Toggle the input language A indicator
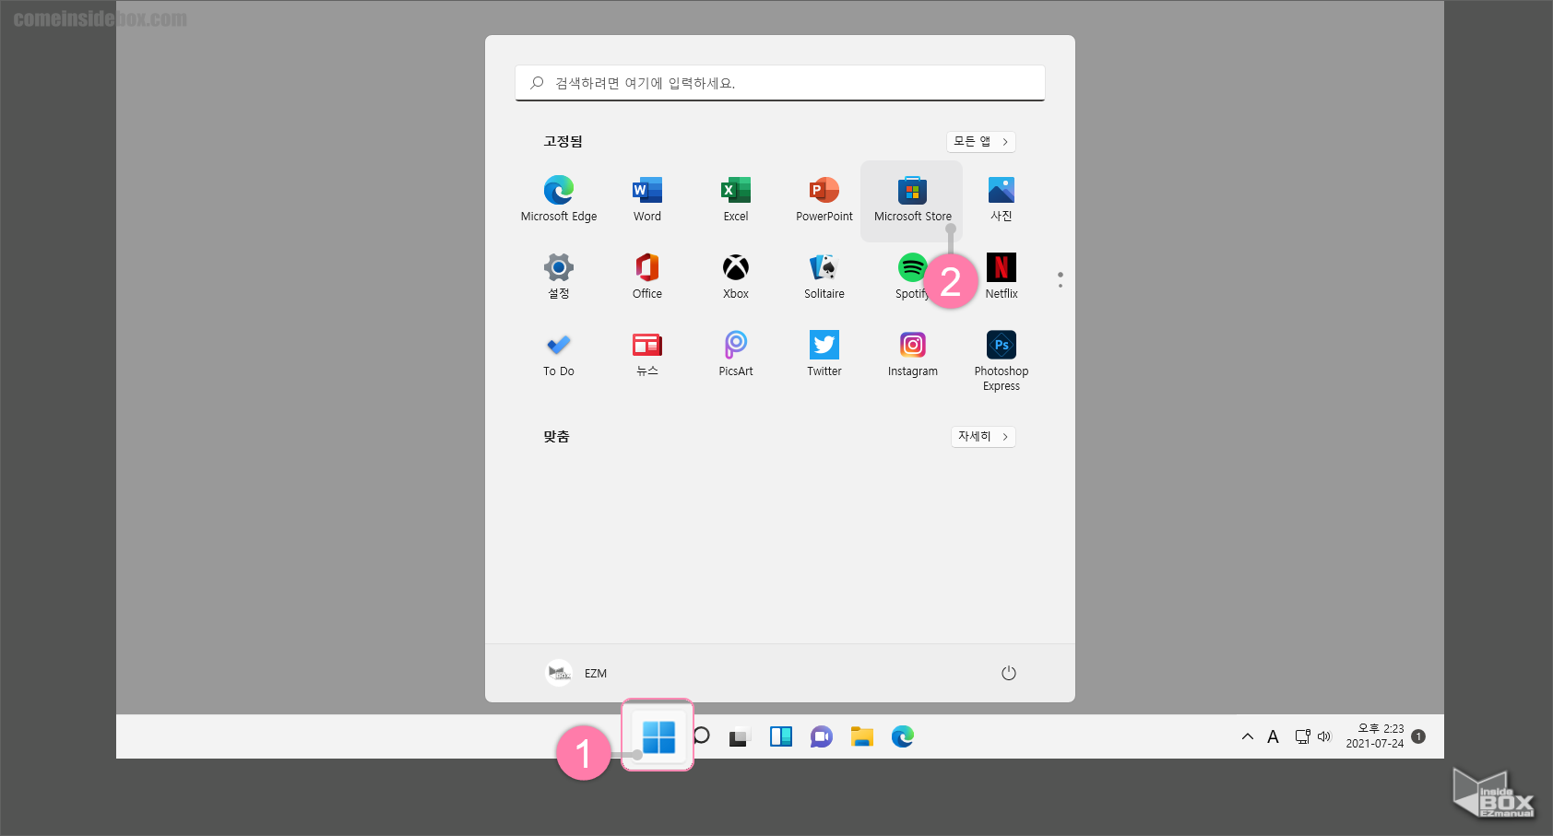Screen dimensions: 1553x836 [1274, 736]
